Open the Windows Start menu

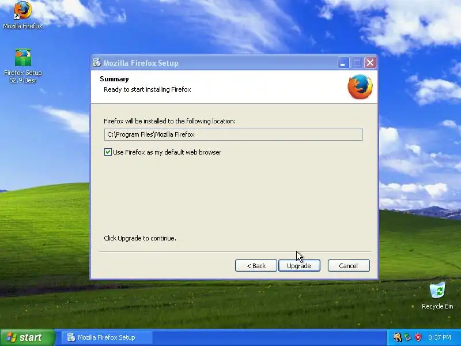coord(27,337)
